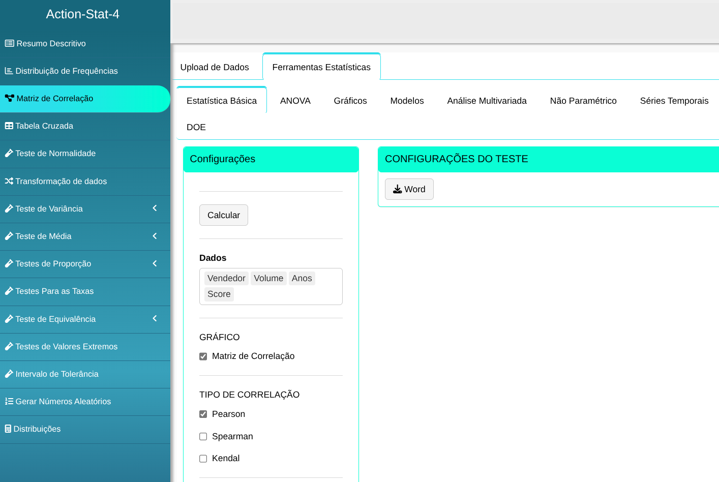Click the Resumo Descritivo list icon
Viewport: 719px width, 482px height.
(x=9, y=44)
